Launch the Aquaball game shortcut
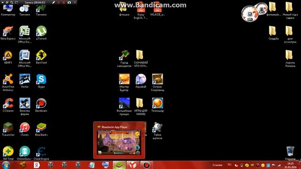Viewport: 301px width, 169px height. [x=141, y=81]
